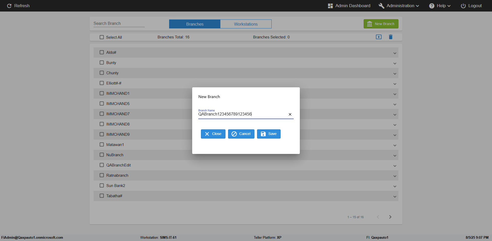This screenshot has width=492, height=241.
Task: Click Refresh in the top bar
Action: point(18,6)
